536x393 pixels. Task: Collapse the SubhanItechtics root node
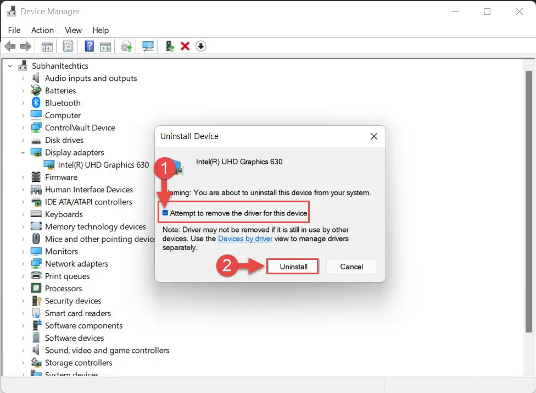(10, 65)
